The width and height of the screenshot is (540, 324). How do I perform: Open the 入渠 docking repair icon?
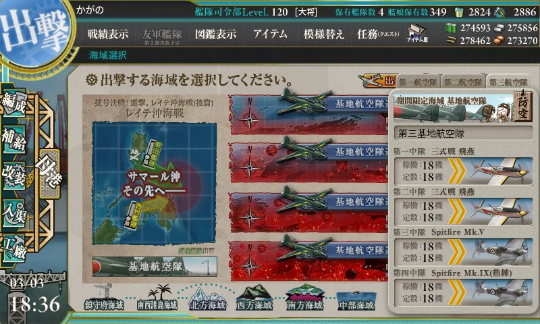click(13, 212)
